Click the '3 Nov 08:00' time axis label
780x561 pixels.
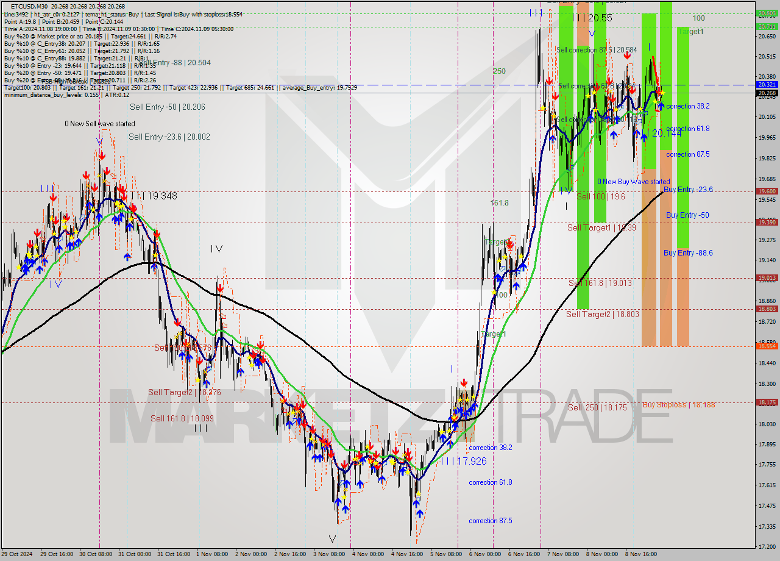329,554
